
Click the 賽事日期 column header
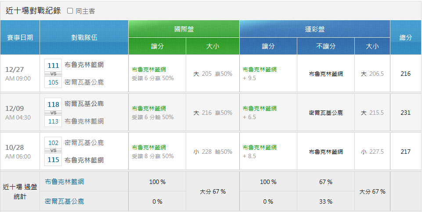click(20, 38)
